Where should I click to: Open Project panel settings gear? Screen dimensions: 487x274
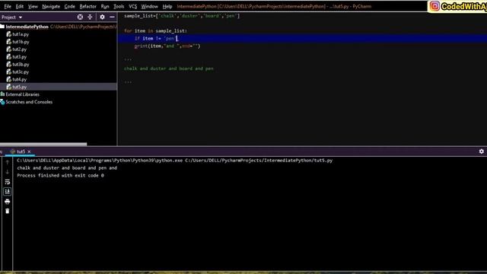102,17
